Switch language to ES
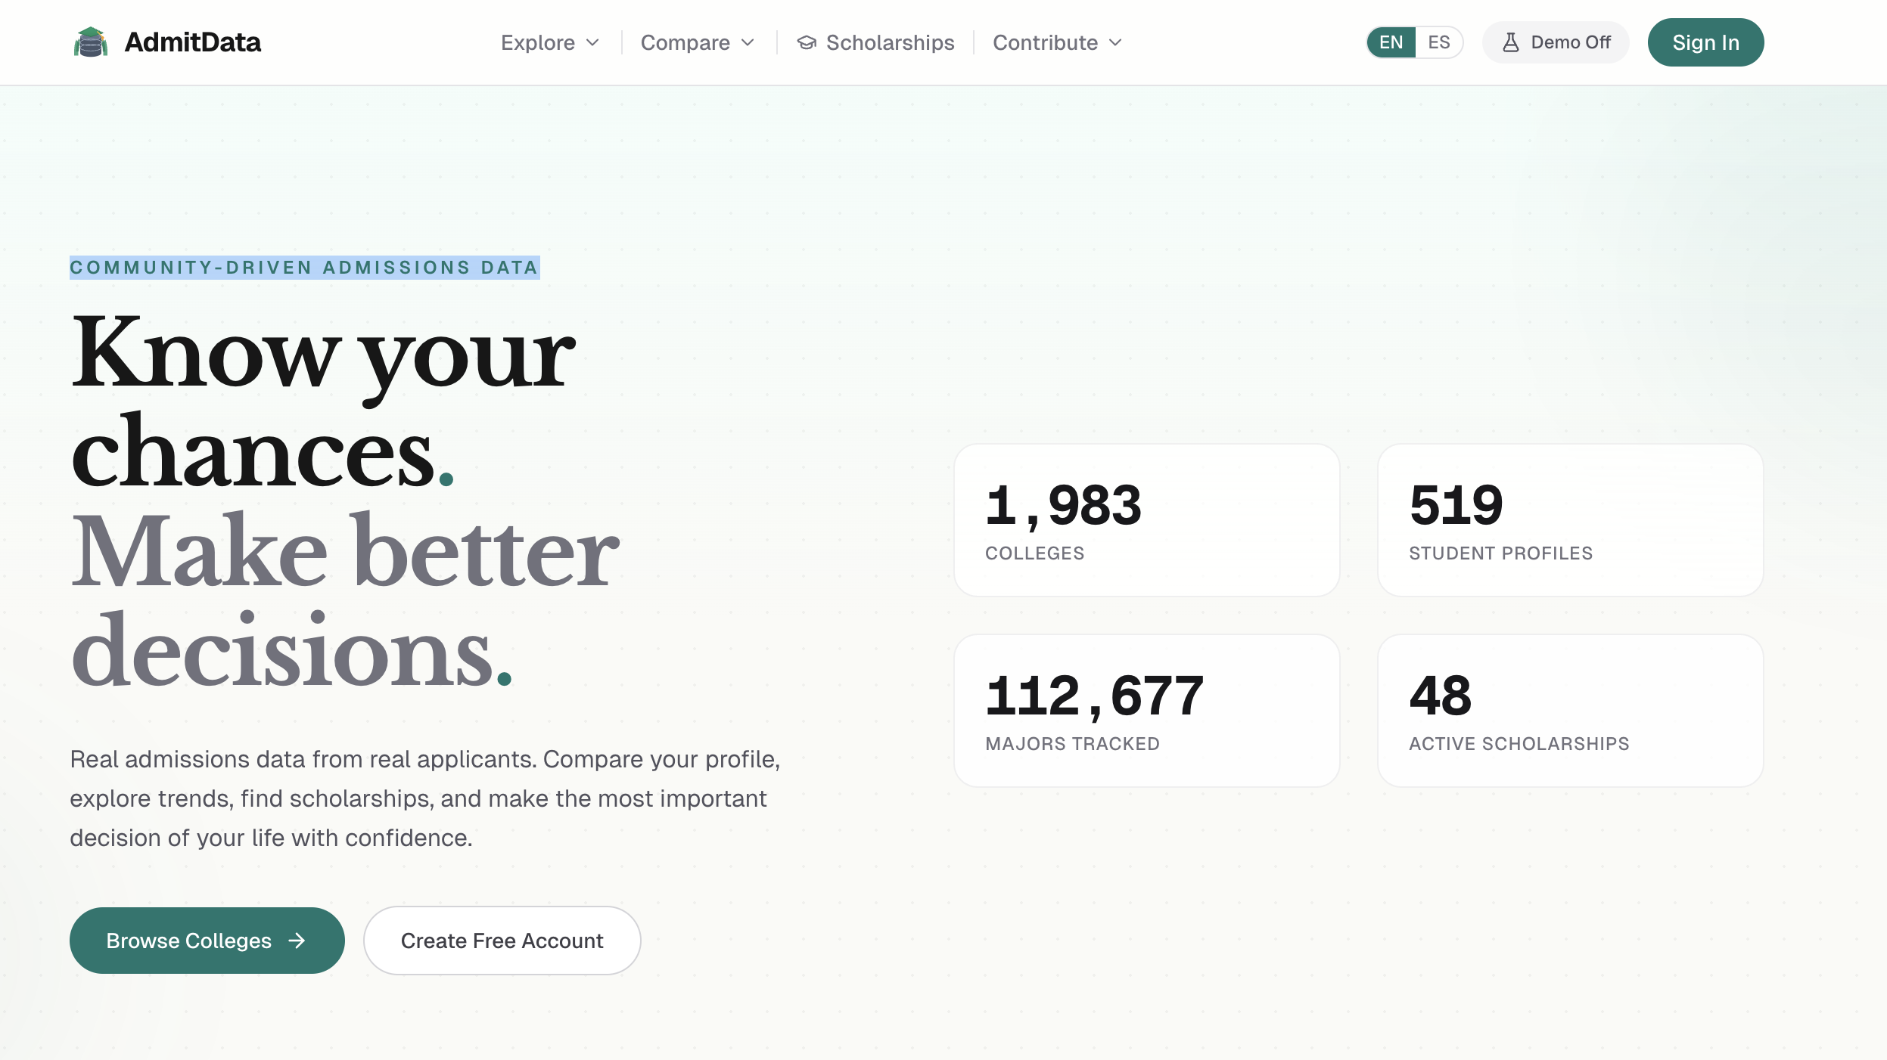This screenshot has height=1060, width=1887. [1438, 42]
